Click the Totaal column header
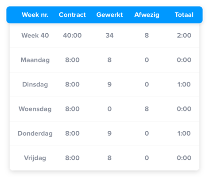Image resolution: width=209 pixels, height=177 pixels. click(x=184, y=15)
